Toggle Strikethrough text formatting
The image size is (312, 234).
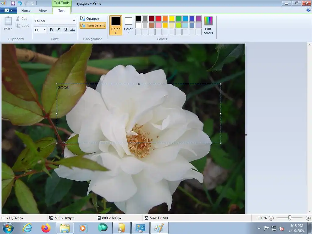pyautogui.click(x=73, y=30)
